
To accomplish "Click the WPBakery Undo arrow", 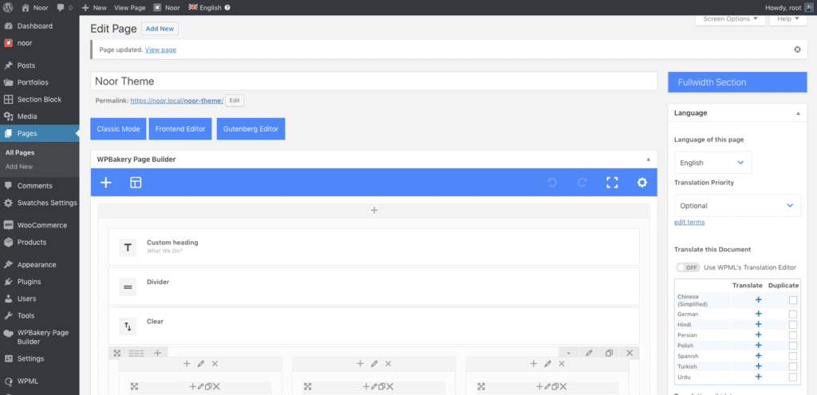I will 552,183.
